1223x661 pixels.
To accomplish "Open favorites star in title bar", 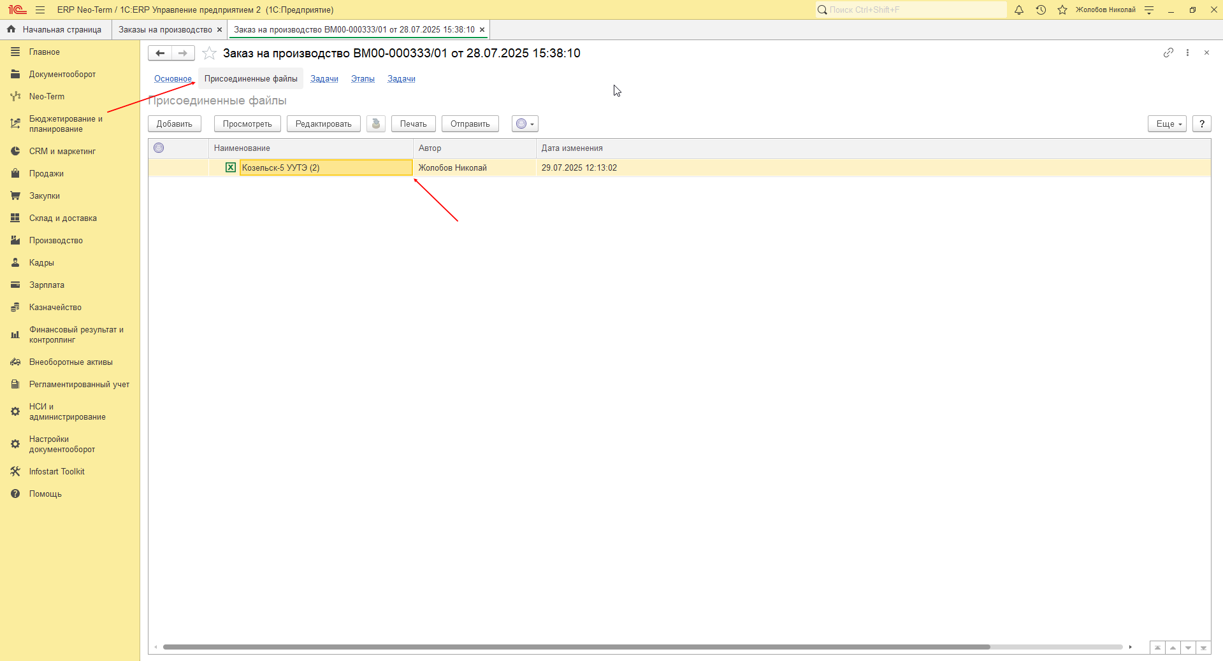I will [x=1062, y=10].
